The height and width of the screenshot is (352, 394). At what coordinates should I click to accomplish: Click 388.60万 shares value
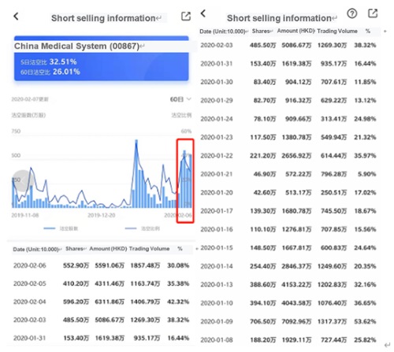coord(263,284)
